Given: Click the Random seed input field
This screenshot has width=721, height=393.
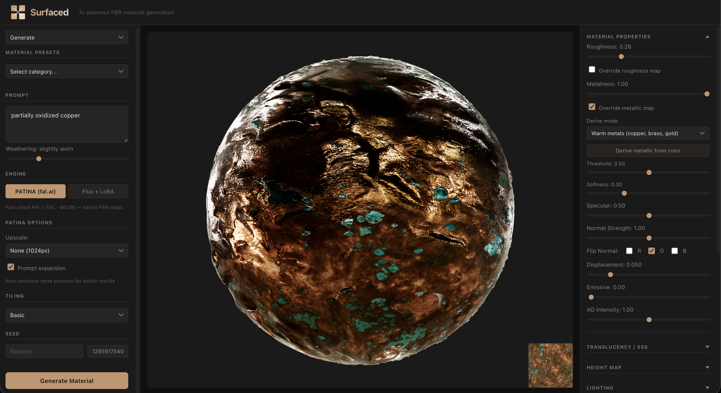Looking at the screenshot, I should [x=44, y=351].
